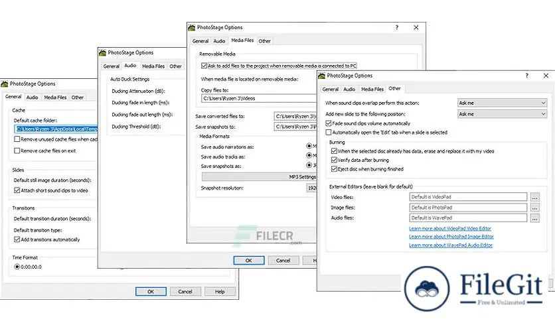
Task: Click the help question mark in the Media Files window
Action: click(397, 27)
